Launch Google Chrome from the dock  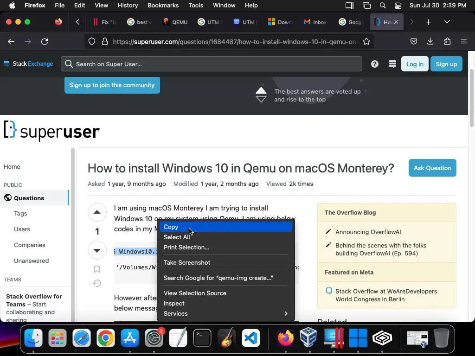point(105,338)
